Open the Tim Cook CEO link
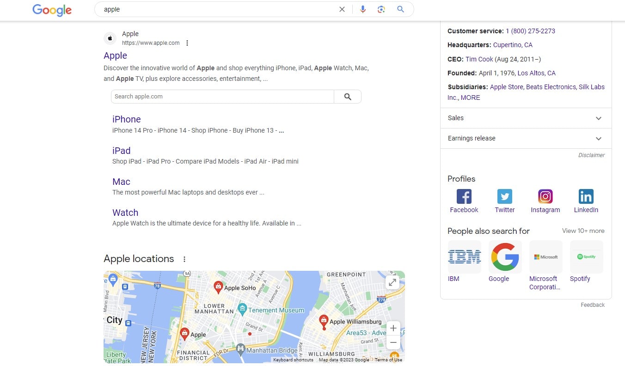 [x=479, y=59]
